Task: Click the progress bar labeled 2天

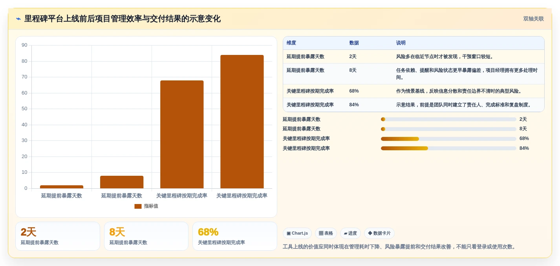Action: tap(448, 119)
